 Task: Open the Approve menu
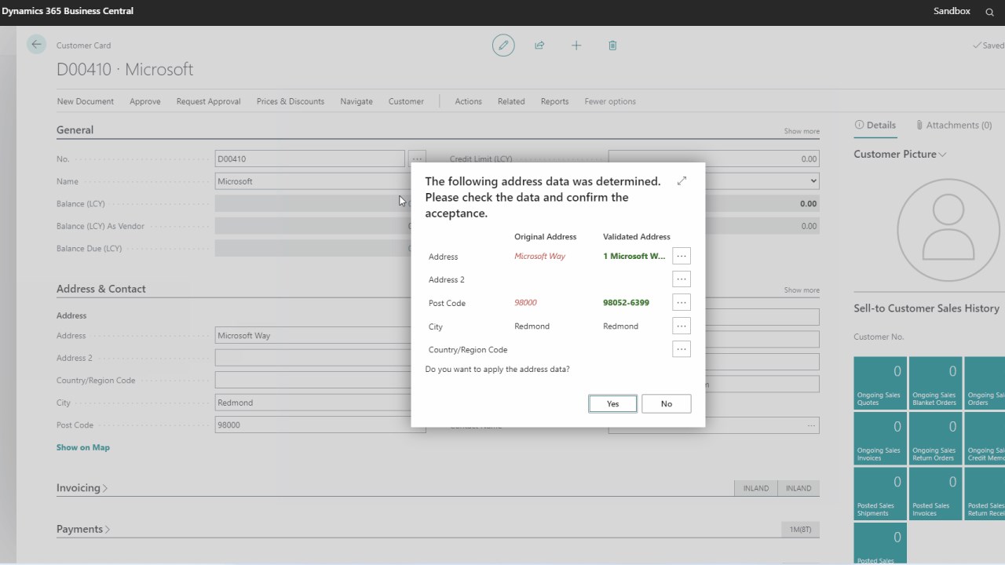[145, 101]
